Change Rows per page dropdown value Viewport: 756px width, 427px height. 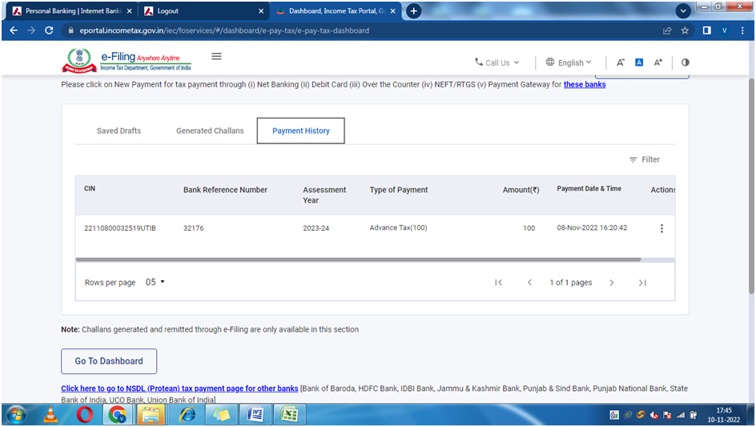[x=155, y=282]
